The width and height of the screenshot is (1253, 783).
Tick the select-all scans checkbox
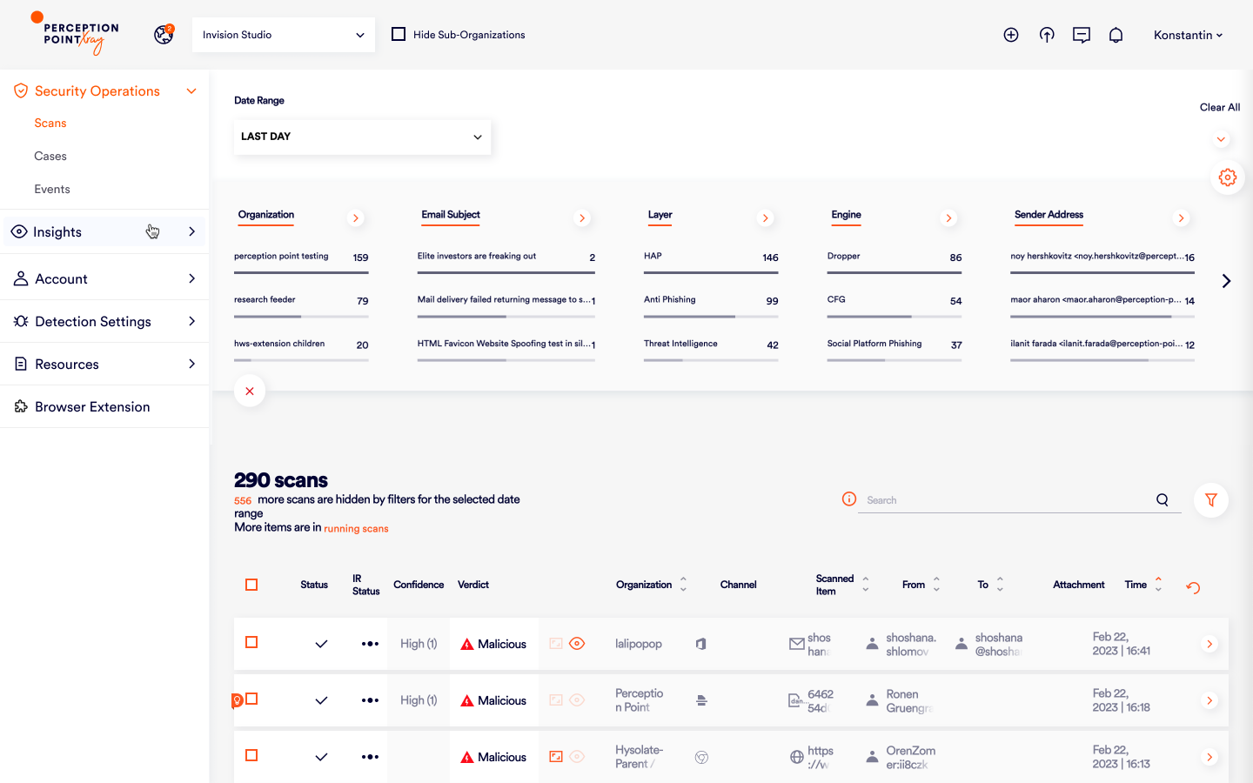251,585
